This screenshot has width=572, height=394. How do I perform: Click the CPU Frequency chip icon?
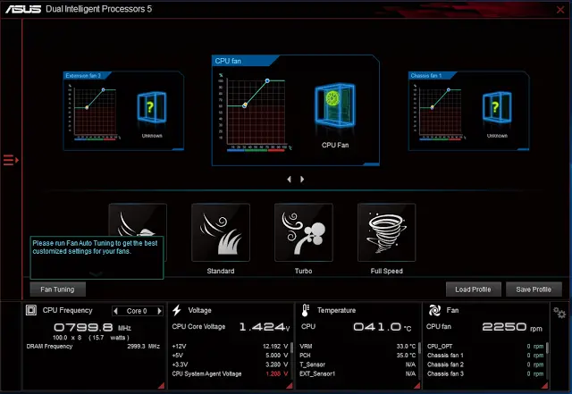pos(31,310)
